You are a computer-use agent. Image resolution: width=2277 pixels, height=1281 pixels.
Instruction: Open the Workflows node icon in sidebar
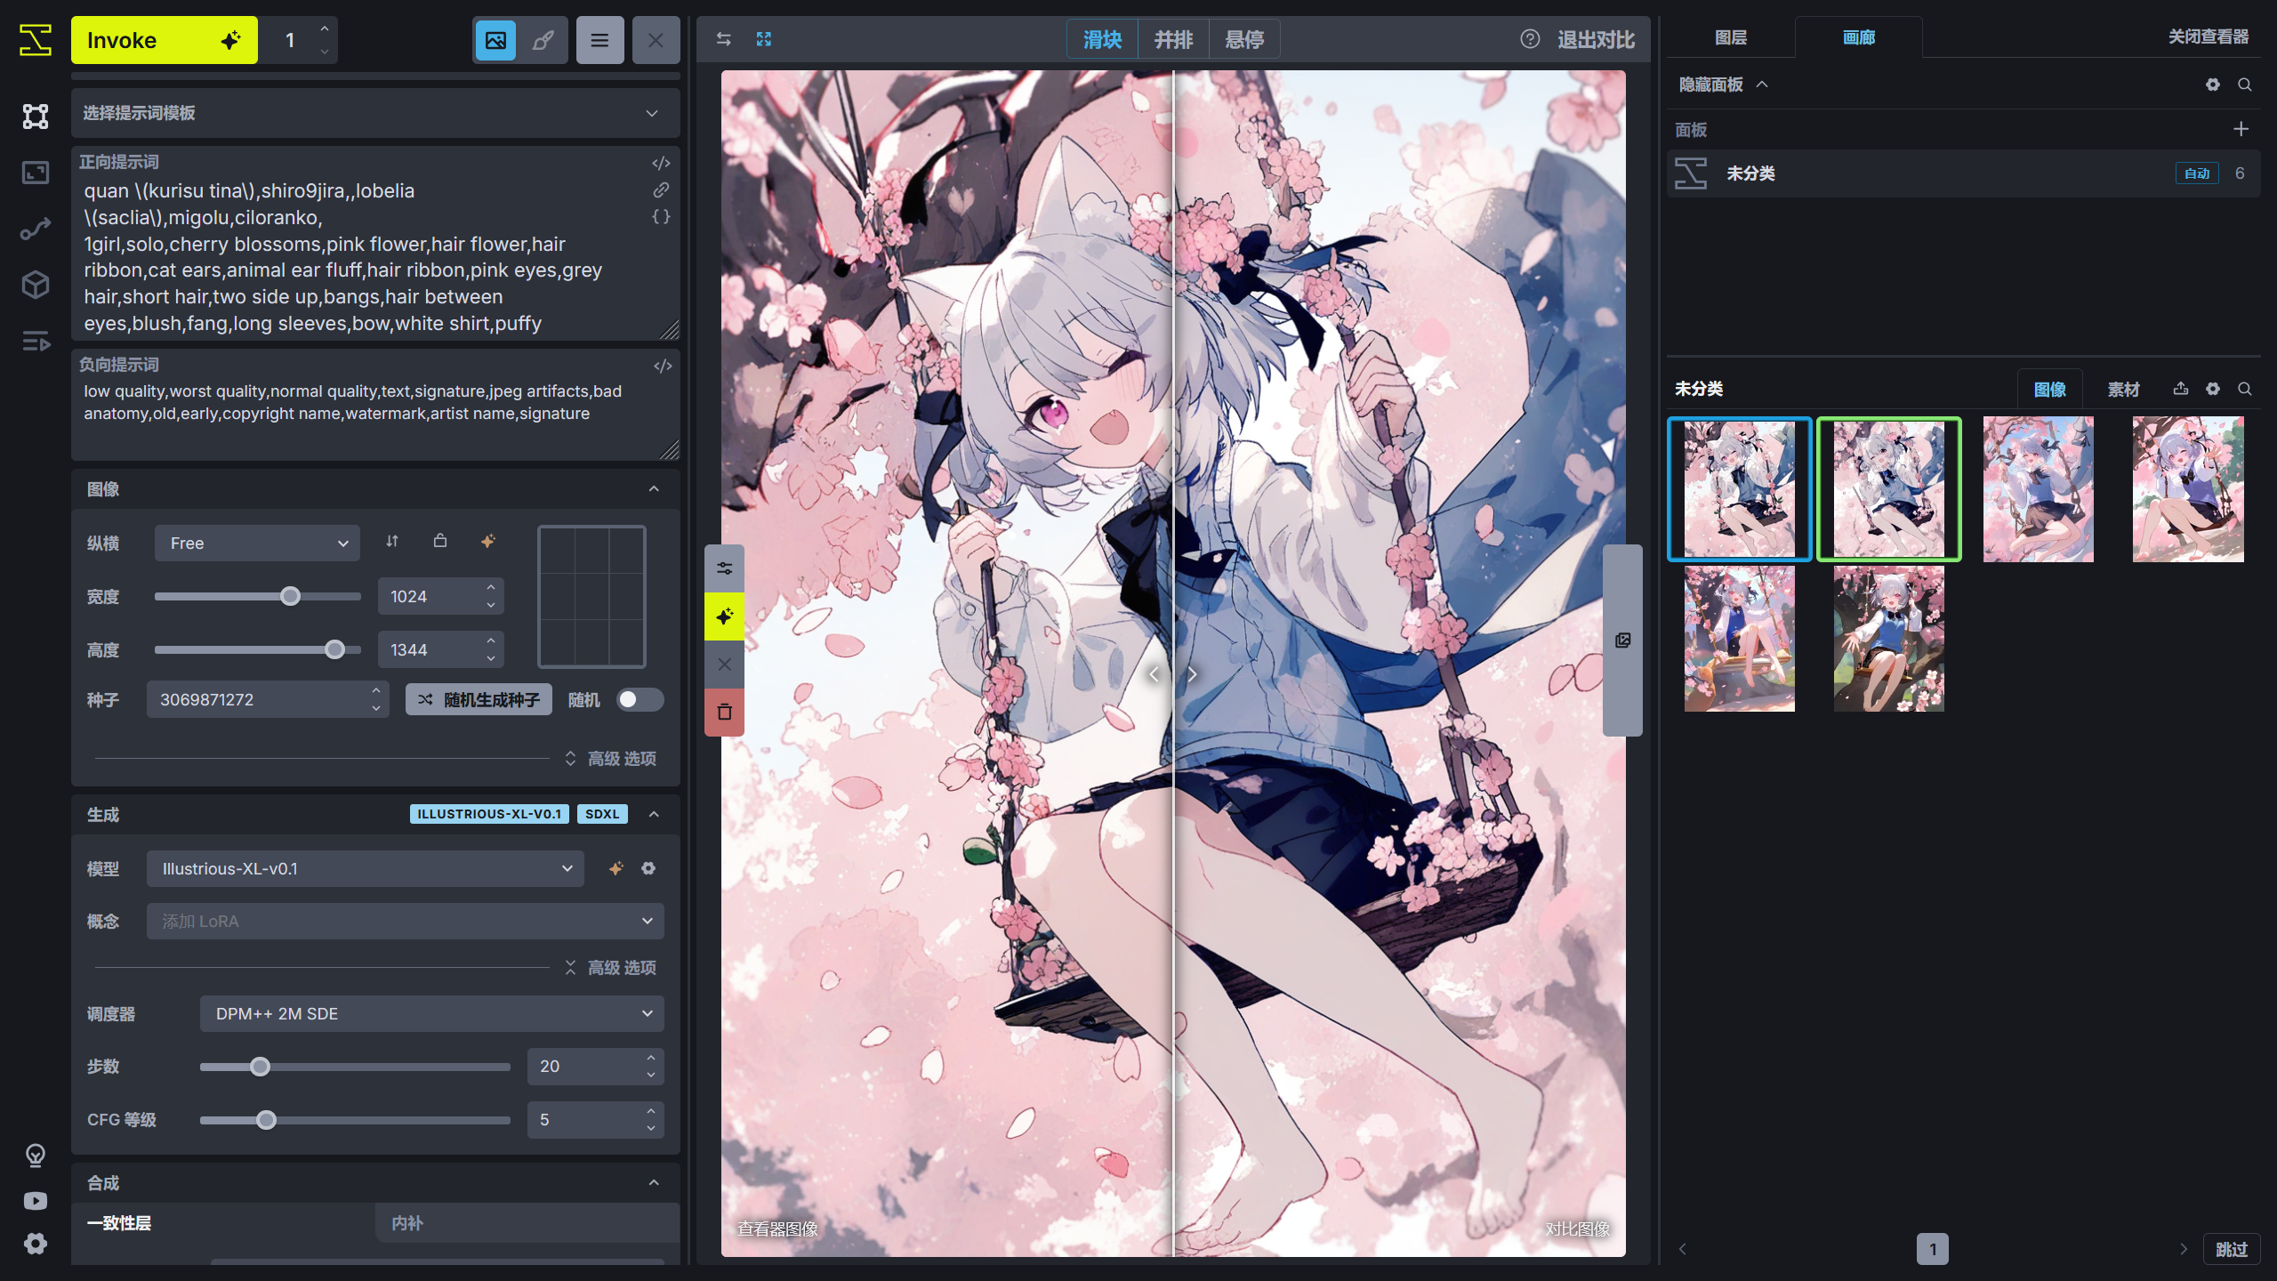coord(36,230)
